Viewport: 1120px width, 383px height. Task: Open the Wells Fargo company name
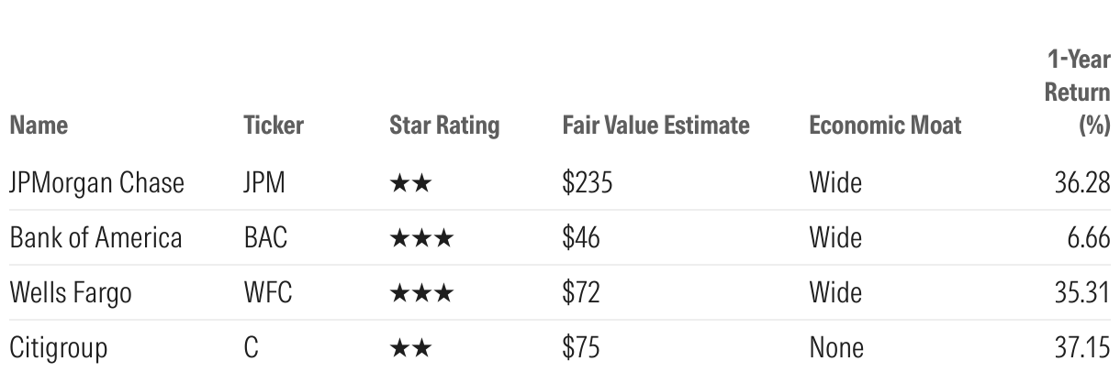click(71, 294)
